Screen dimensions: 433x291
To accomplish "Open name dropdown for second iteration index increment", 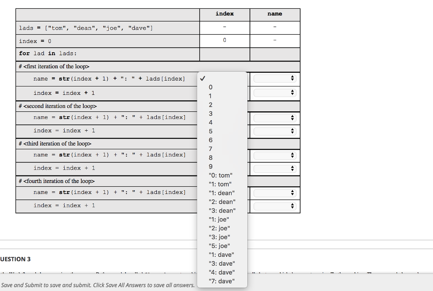I will click(275, 131).
